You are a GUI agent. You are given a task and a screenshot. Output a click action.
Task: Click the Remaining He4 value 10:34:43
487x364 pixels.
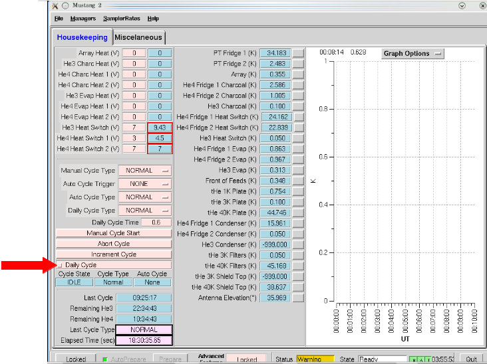click(x=144, y=319)
